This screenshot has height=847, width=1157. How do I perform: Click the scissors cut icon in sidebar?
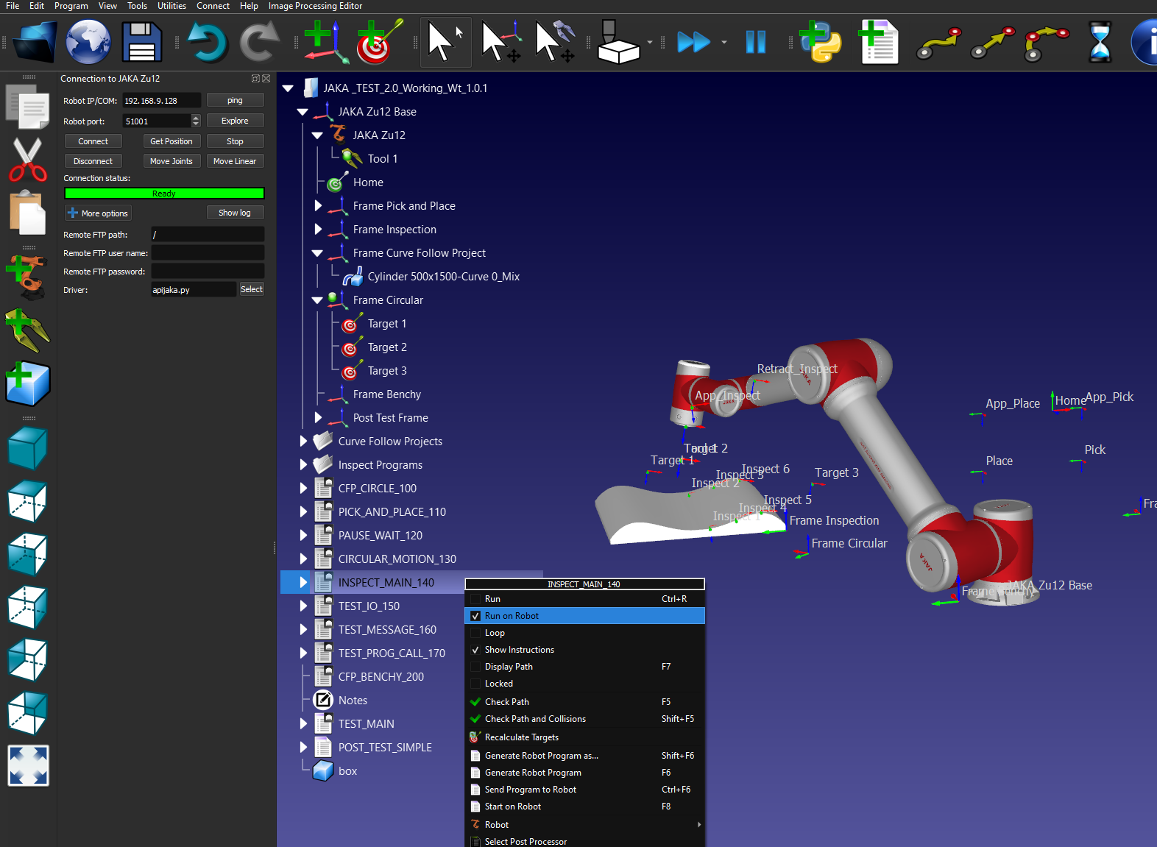tap(28, 159)
